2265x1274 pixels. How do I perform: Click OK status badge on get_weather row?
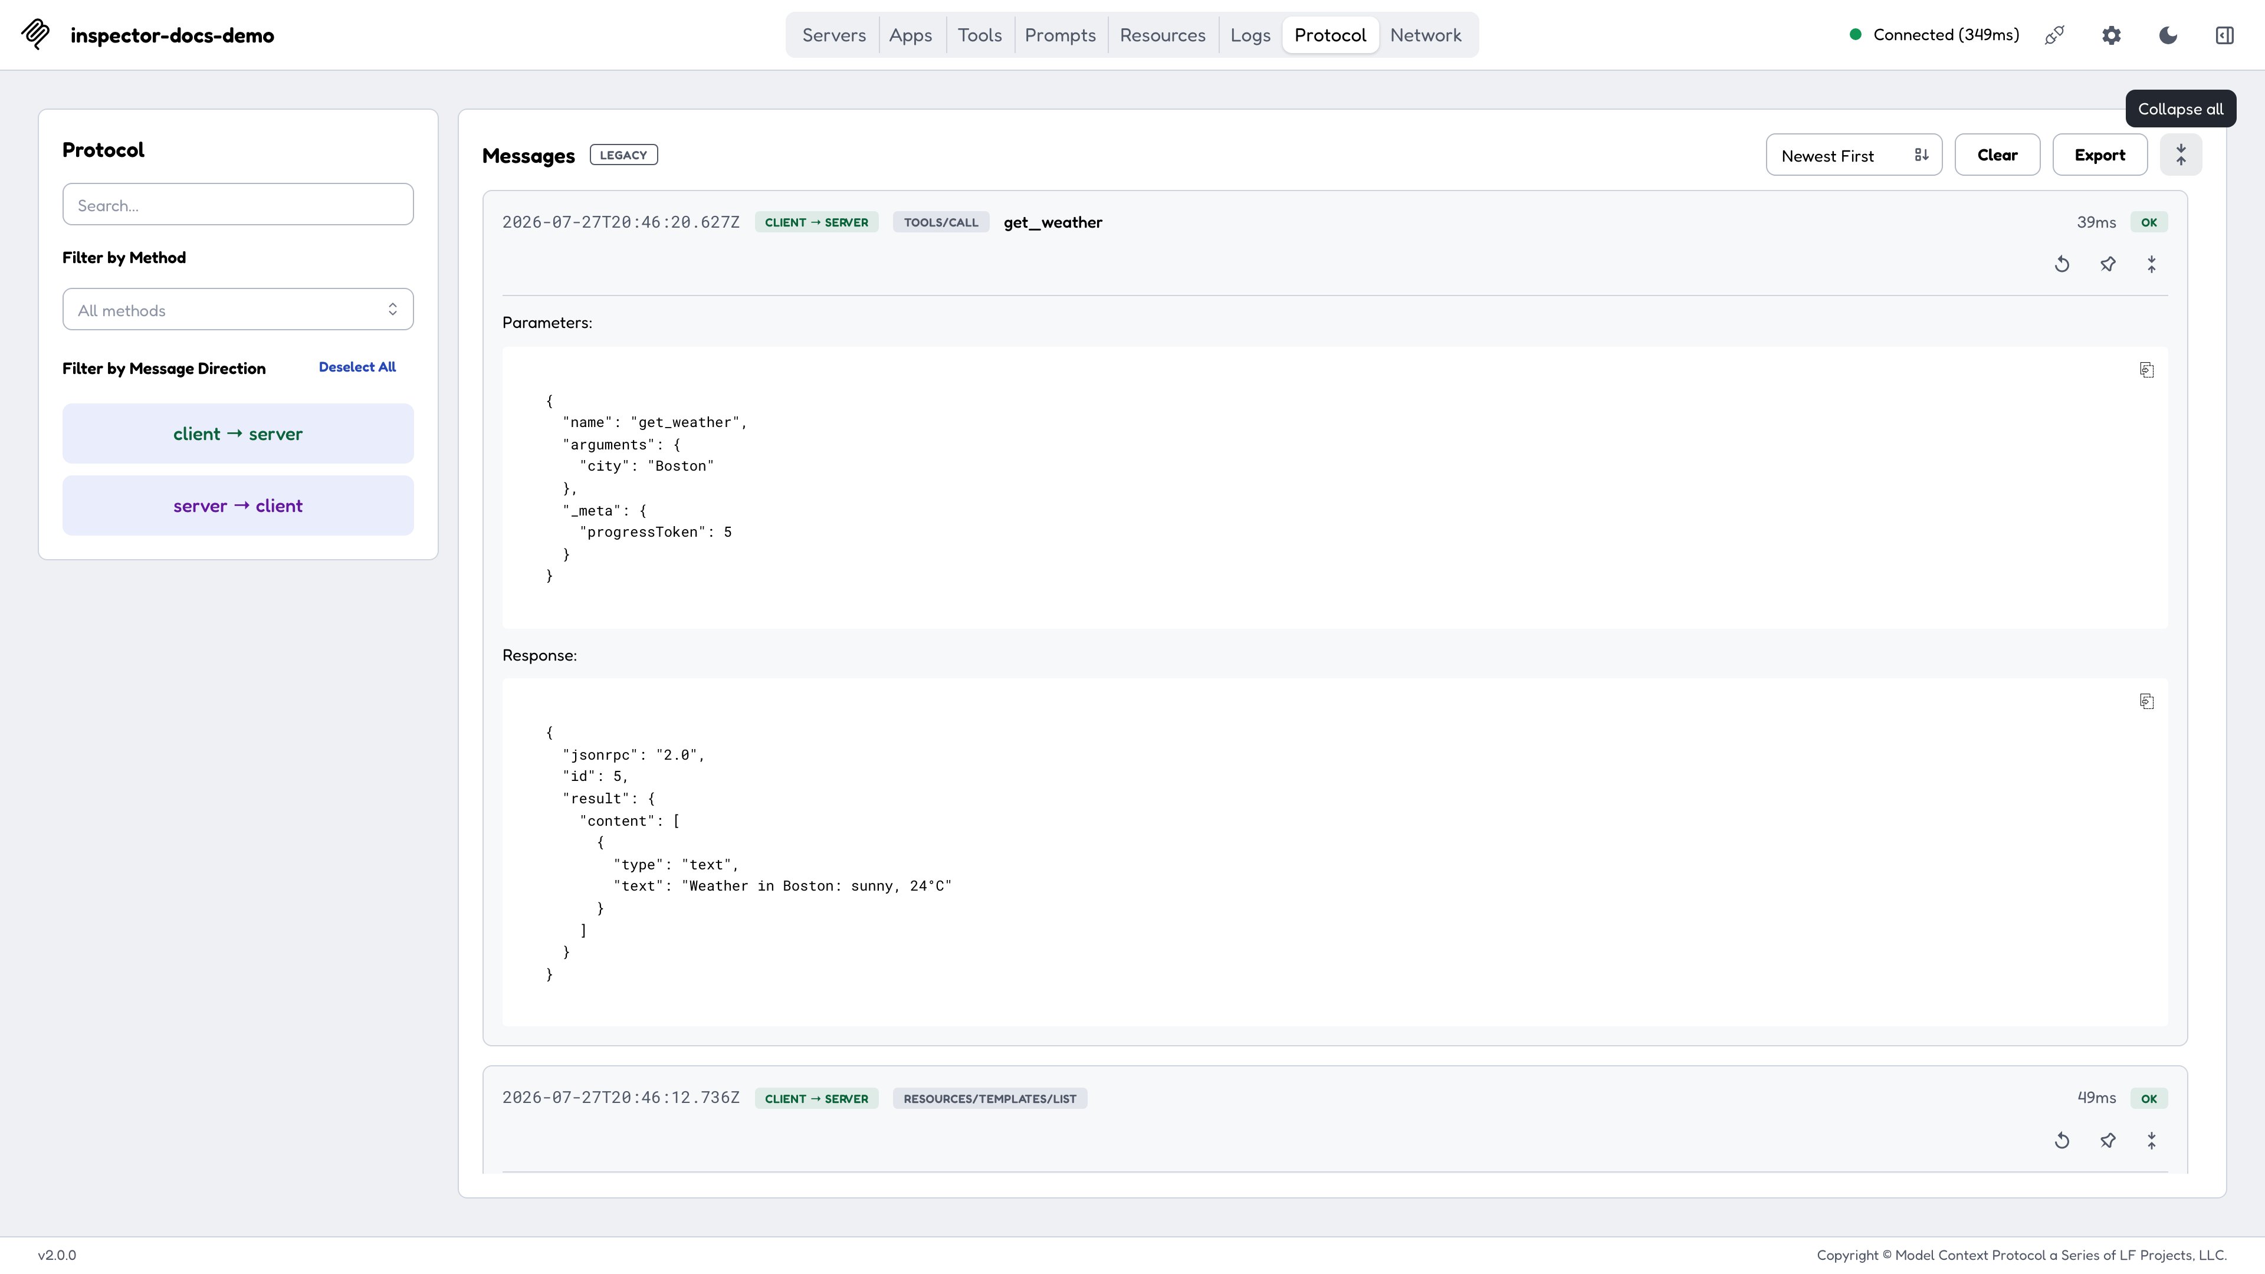(2149, 222)
